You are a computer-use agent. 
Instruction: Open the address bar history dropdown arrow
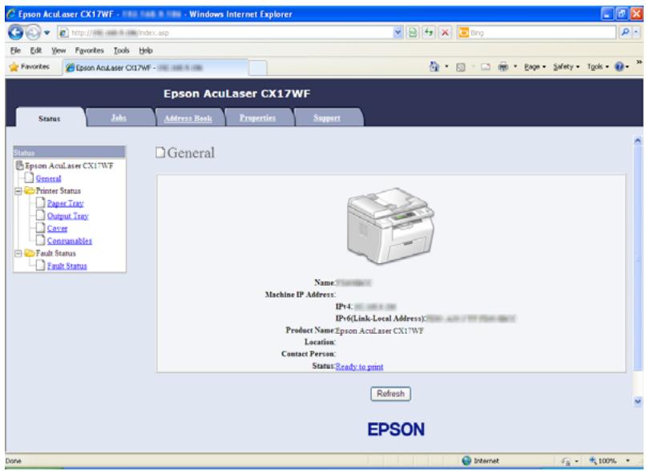pos(398,33)
